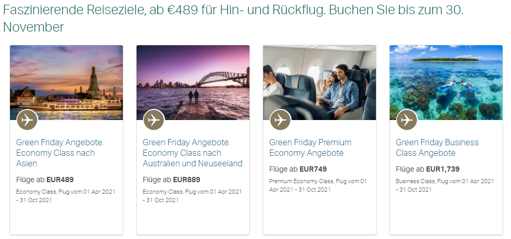Click the Flüge ab EUR1,739 price
This screenshot has width=511, height=239.
pos(428,169)
